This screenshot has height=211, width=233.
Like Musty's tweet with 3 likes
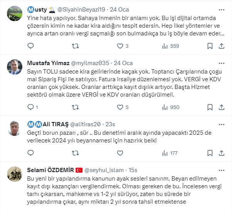click(x=120, y=46)
